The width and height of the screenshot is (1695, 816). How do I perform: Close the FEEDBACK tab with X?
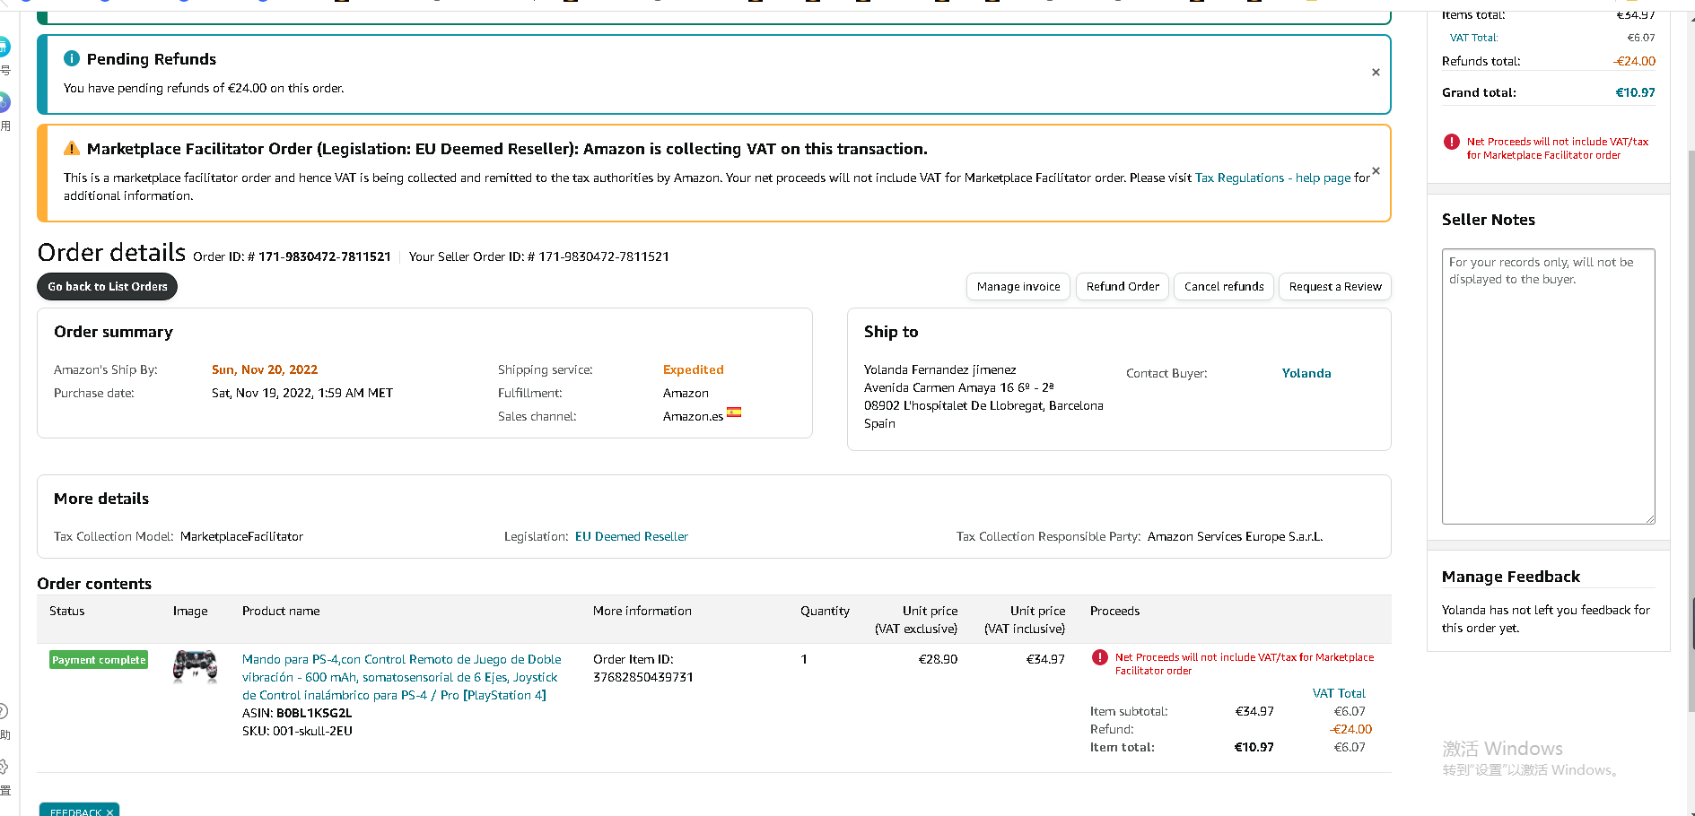click(109, 812)
